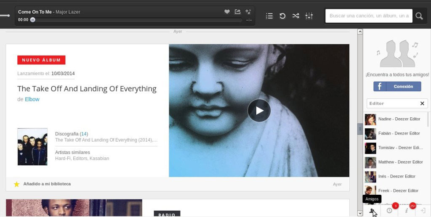Share the song Come On To Me
The width and height of the screenshot is (431, 217).
pos(237,11)
